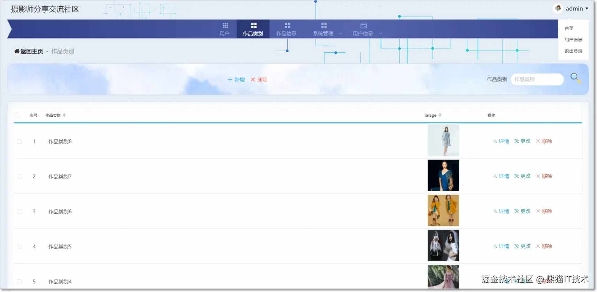Click 更改 for 作品类别6
The width and height of the screenshot is (597, 292).
(x=522, y=211)
